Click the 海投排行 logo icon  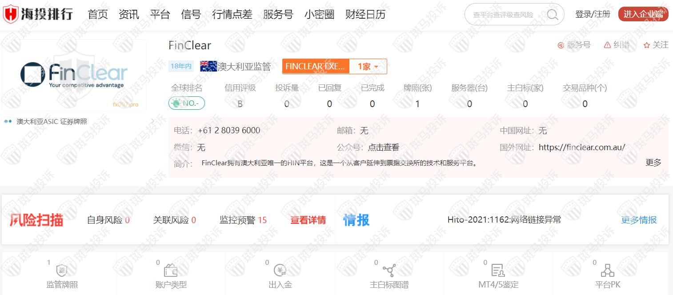click(11, 14)
